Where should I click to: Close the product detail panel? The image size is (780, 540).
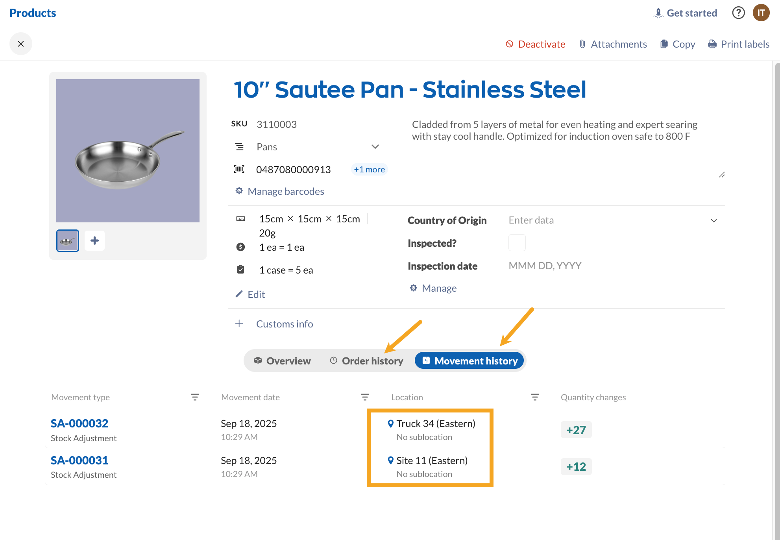click(x=21, y=44)
